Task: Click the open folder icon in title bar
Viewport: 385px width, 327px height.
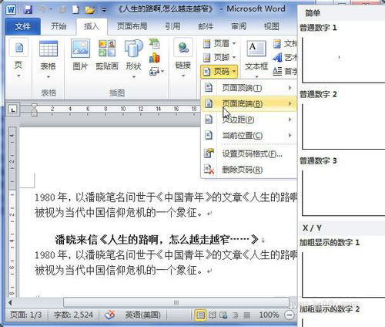Action: (90, 10)
